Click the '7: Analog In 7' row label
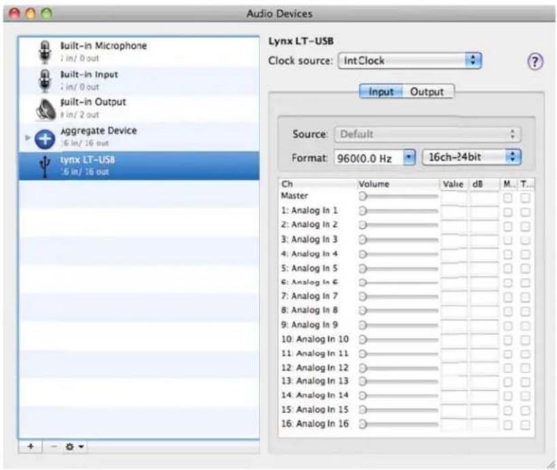Screen dimensions: 557x470 pyautogui.click(x=309, y=296)
